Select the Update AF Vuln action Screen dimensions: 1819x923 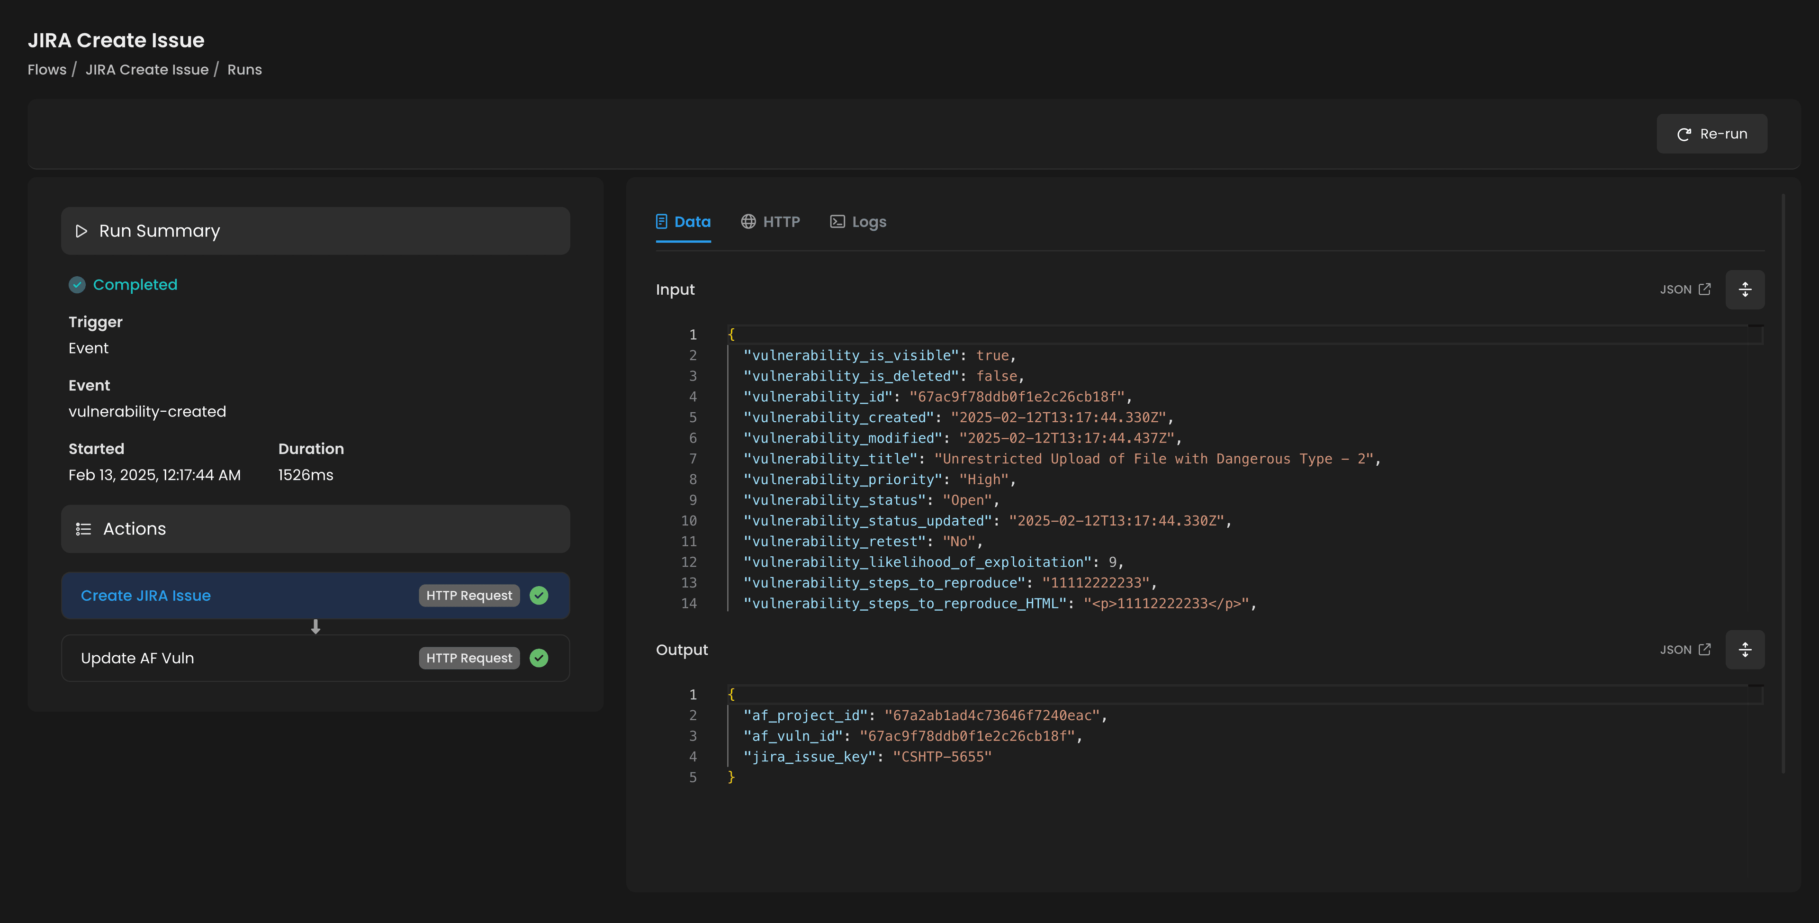click(x=315, y=658)
